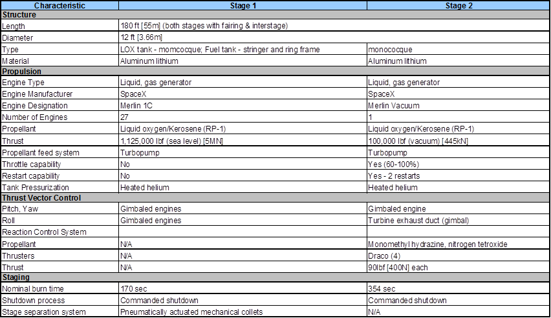The image size is (551, 318).
Task: Select the Merlin 1C cell
Action: [x=243, y=106]
